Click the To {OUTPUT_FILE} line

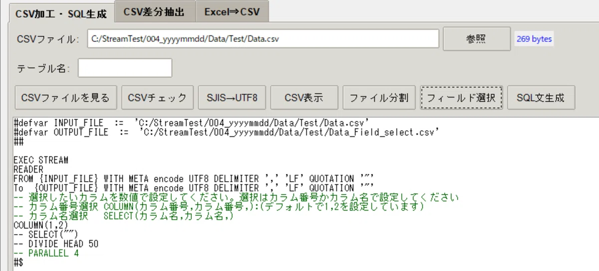[194, 187]
